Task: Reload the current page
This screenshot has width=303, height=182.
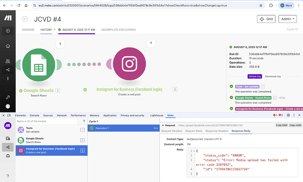Action: click(19, 5)
